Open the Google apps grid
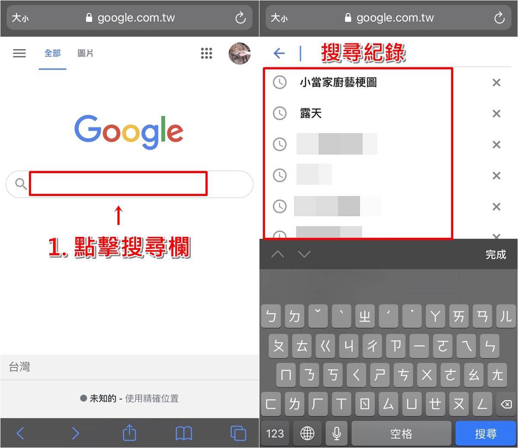518x448 pixels. coord(206,53)
